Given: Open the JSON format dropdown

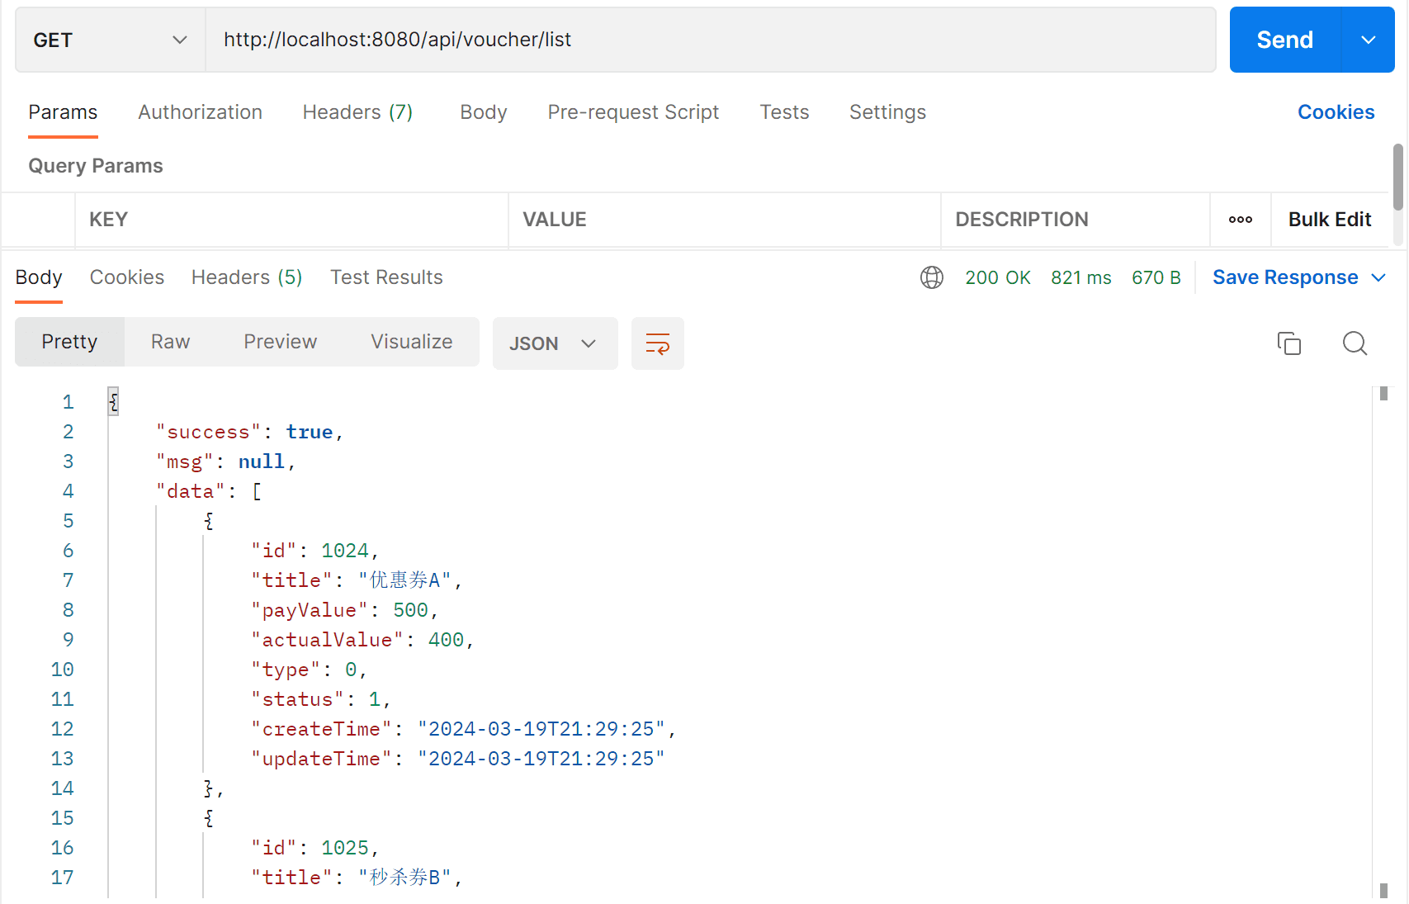Looking at the screenshot, I should click(555, 343).
